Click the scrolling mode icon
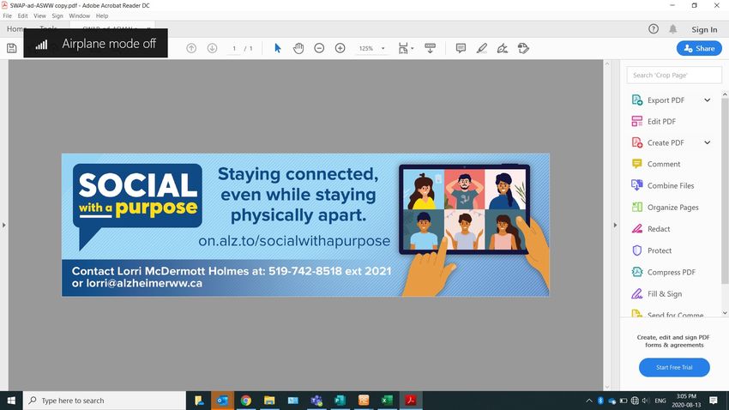This screenshot has width=729, height=410. tap(430, 48)
